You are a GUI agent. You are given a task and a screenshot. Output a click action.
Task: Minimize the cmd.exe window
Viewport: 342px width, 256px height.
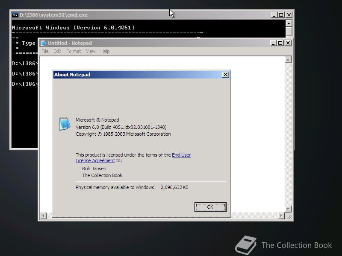[274, 15]
